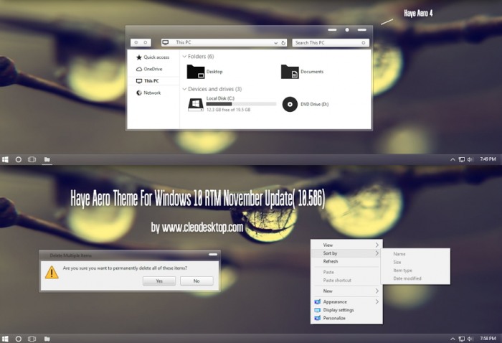Viewport: 502px width, 343px height.
Task: Click the Appearance menu item icon
Action: 317,301
